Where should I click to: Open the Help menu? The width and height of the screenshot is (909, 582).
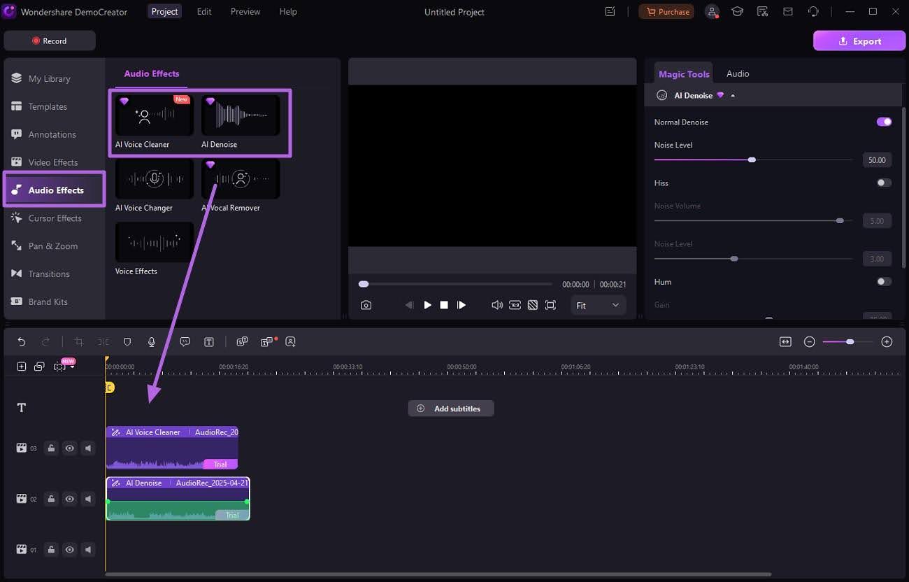(x=288, y=12)
